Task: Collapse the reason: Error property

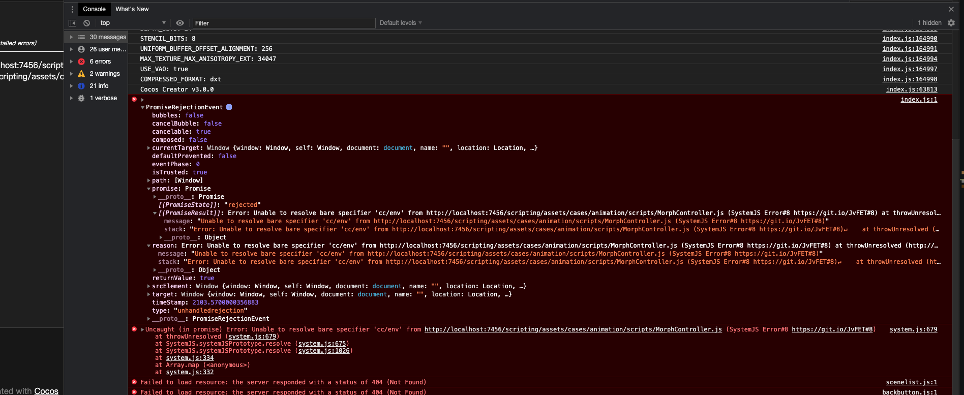Action: 148,246
